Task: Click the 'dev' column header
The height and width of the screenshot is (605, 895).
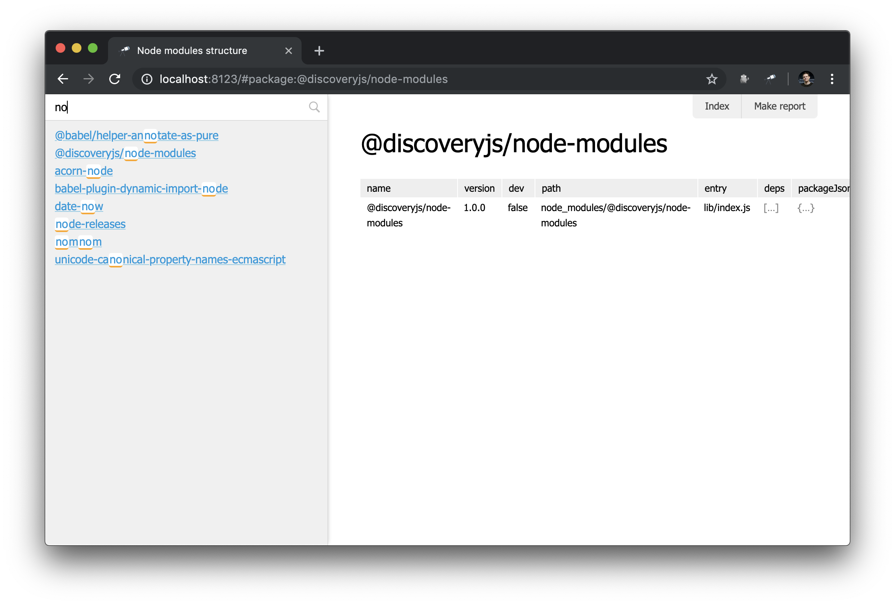Action: point(518,188)
